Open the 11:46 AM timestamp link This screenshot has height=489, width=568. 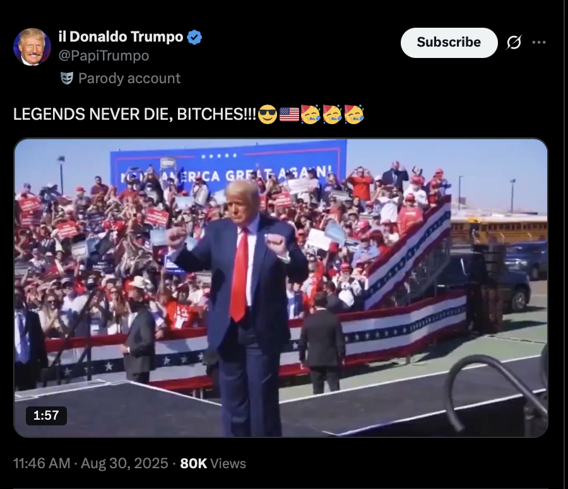click(42, 463)
